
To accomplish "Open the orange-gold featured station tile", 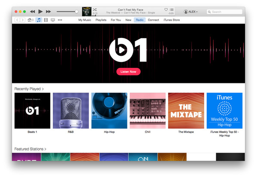I will click(172, 157).
